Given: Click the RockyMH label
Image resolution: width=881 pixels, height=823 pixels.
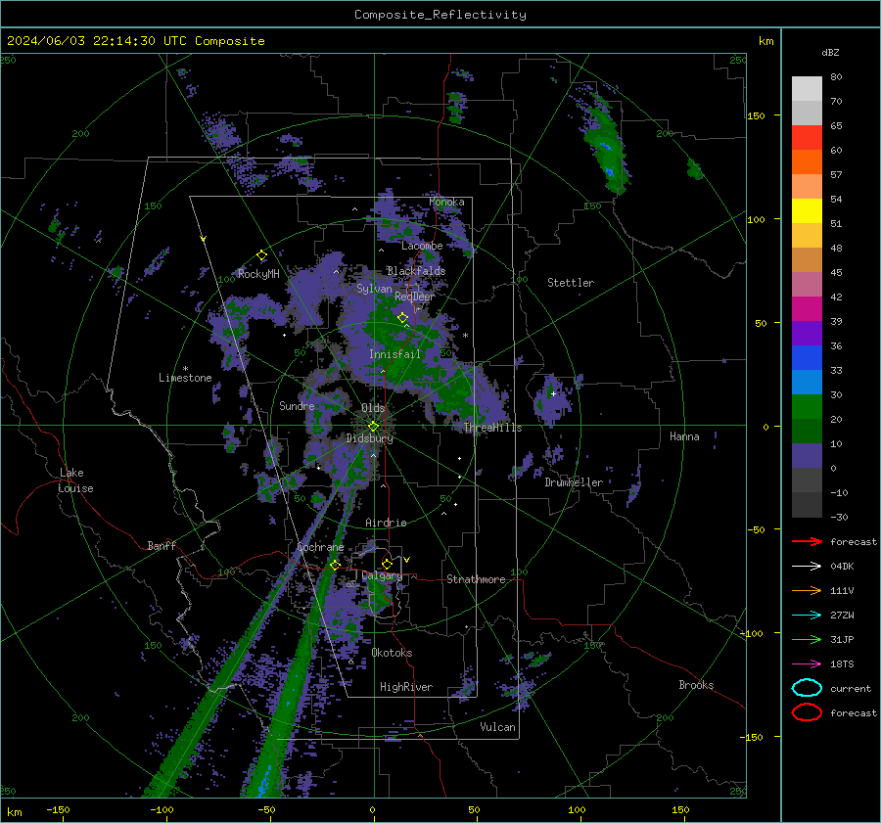Looking at the screenshot, I should click(258, 274).
